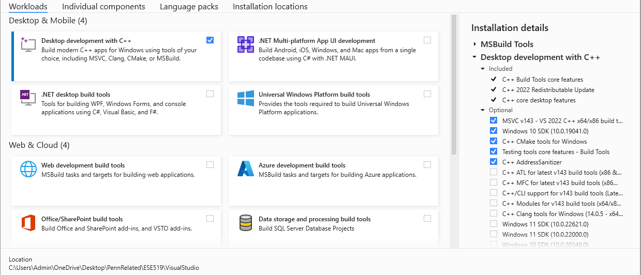Collapse the Optional components list
Image resolution: width=641 pixels, height=275 pixels.
[x=483, y=110]
